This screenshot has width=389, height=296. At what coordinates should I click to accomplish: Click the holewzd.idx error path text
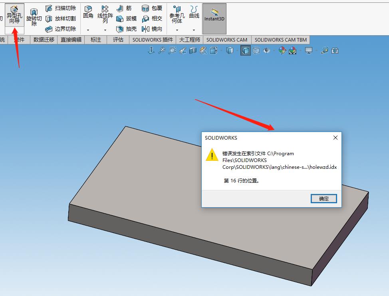280,160
